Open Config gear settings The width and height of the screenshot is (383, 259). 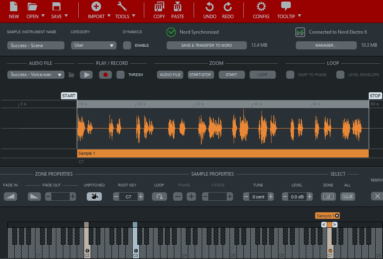[261, 7]
